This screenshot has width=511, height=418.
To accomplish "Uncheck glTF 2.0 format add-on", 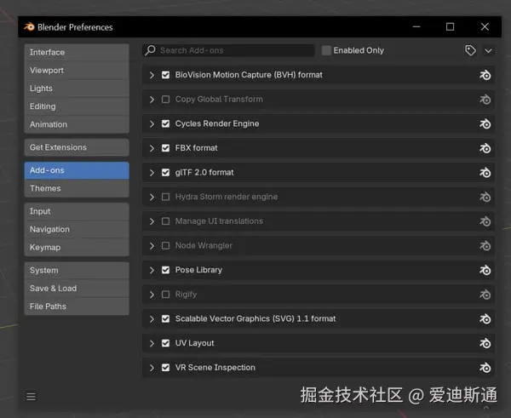I will click(165, 172).
